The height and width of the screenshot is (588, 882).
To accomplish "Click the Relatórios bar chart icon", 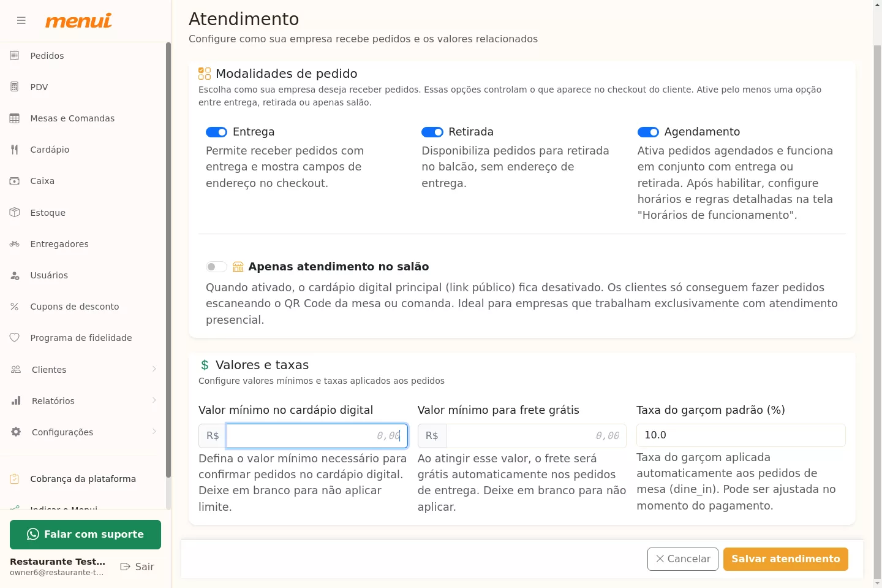I will (x=16, y=401).
